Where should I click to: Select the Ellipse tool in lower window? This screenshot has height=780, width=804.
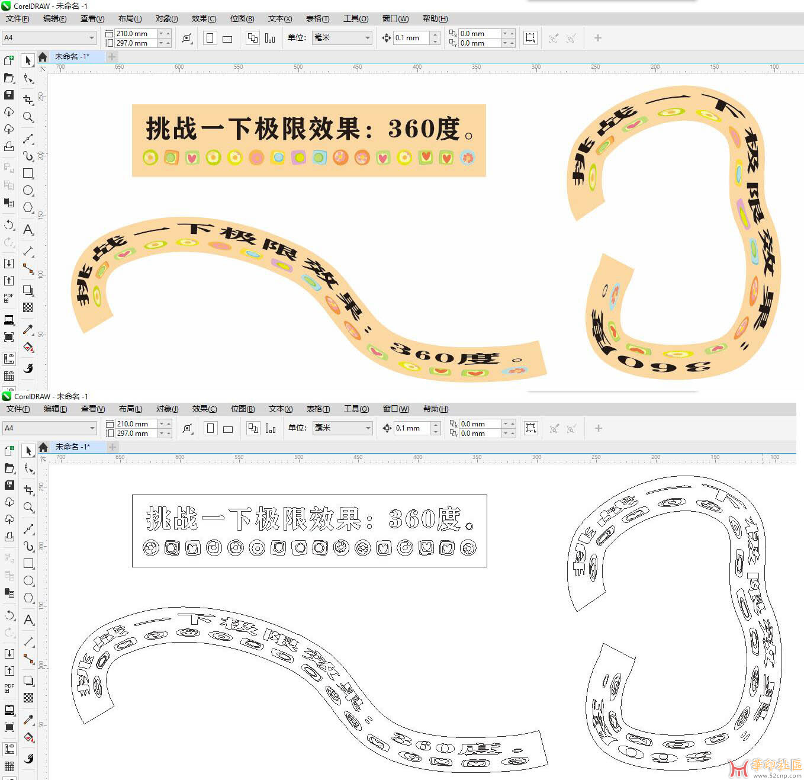coord(28,580)
